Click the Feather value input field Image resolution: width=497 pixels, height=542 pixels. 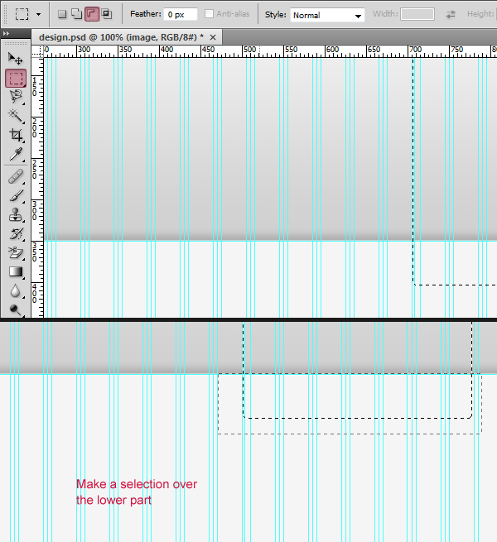pyautogui.click(x=180, y=15)
